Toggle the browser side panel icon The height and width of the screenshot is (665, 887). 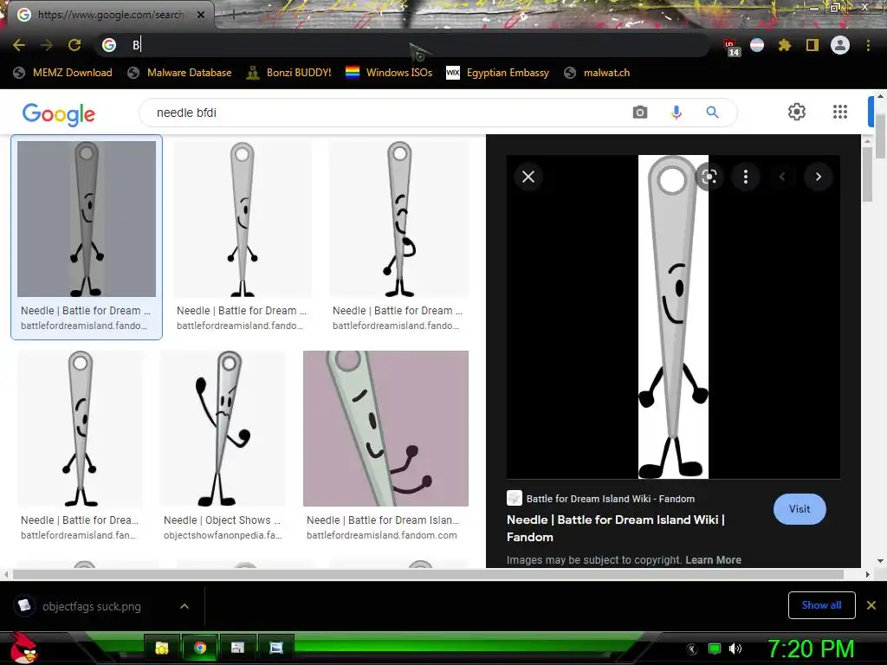[x=813, y=45]
